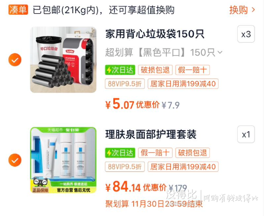Click the ¥84.14 优惠价 price
264x216 pixels.
coord(136,187)
